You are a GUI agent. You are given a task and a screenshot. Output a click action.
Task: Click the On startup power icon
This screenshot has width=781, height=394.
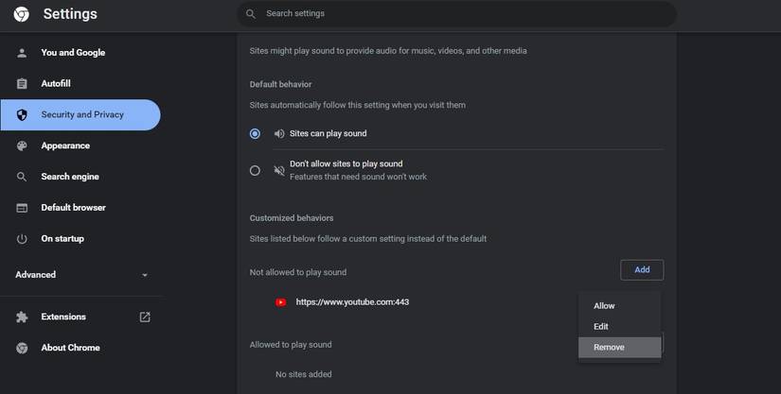[x=22, y=239]
